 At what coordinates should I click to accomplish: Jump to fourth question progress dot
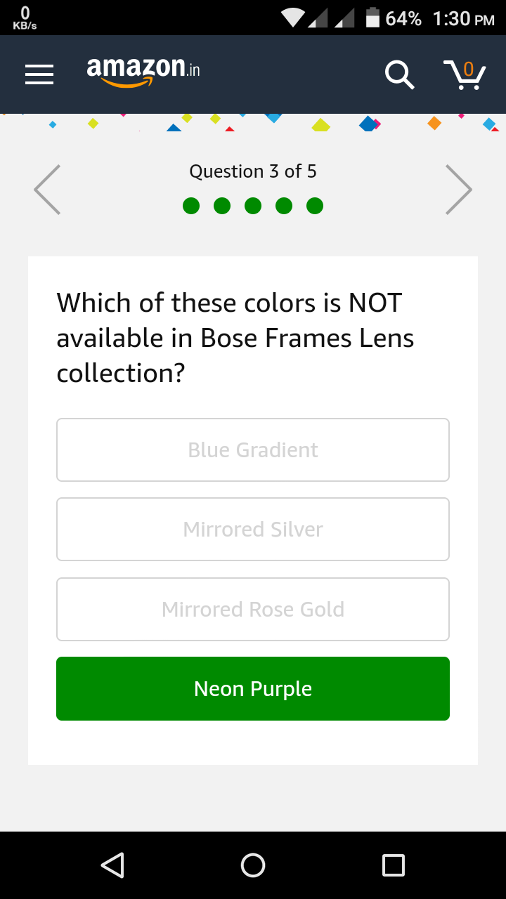point(284,206)
